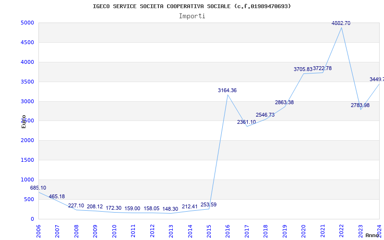Click the 4500 y-axis tick label
The height and width of the screenshot is (240, 384).
tap(27, 42)
